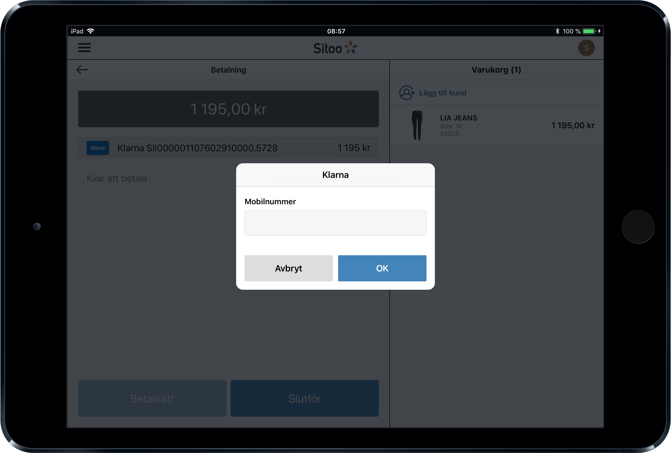The image size is (671, 453).
Task: Click the article number 92026
Action: (x=450, y=133)
